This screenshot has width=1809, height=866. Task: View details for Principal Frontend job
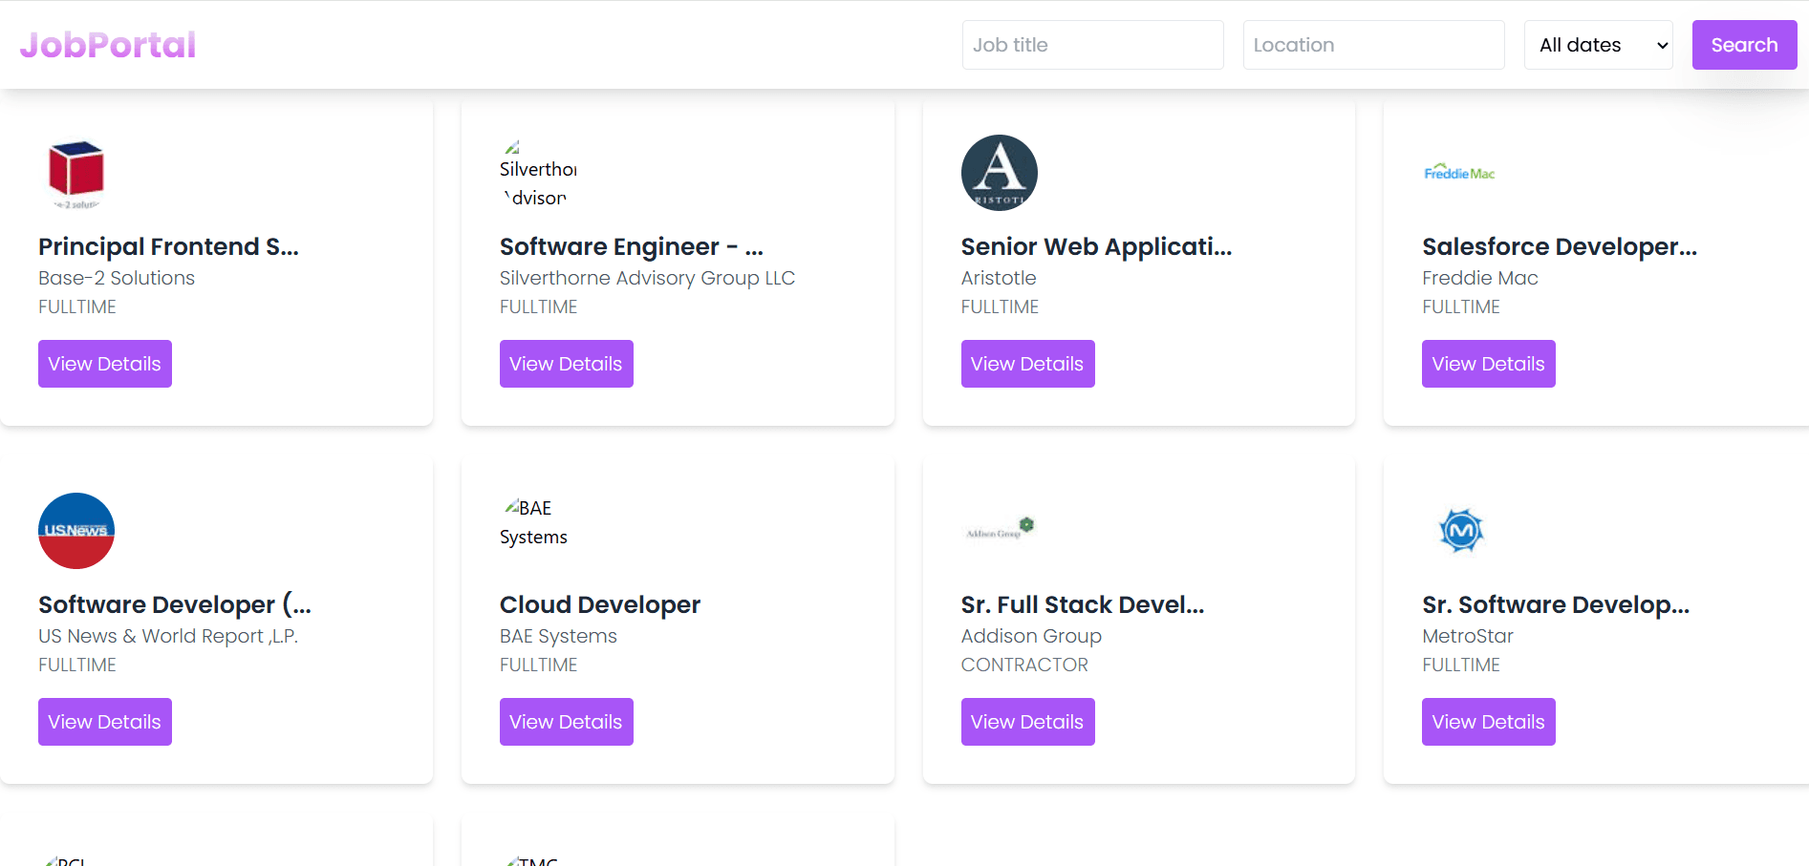[104, 363]
